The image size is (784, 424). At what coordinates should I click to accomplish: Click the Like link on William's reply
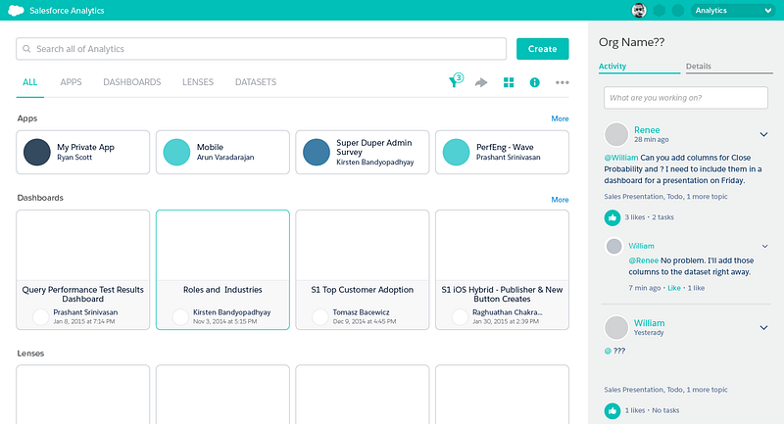tap(674, 288)
